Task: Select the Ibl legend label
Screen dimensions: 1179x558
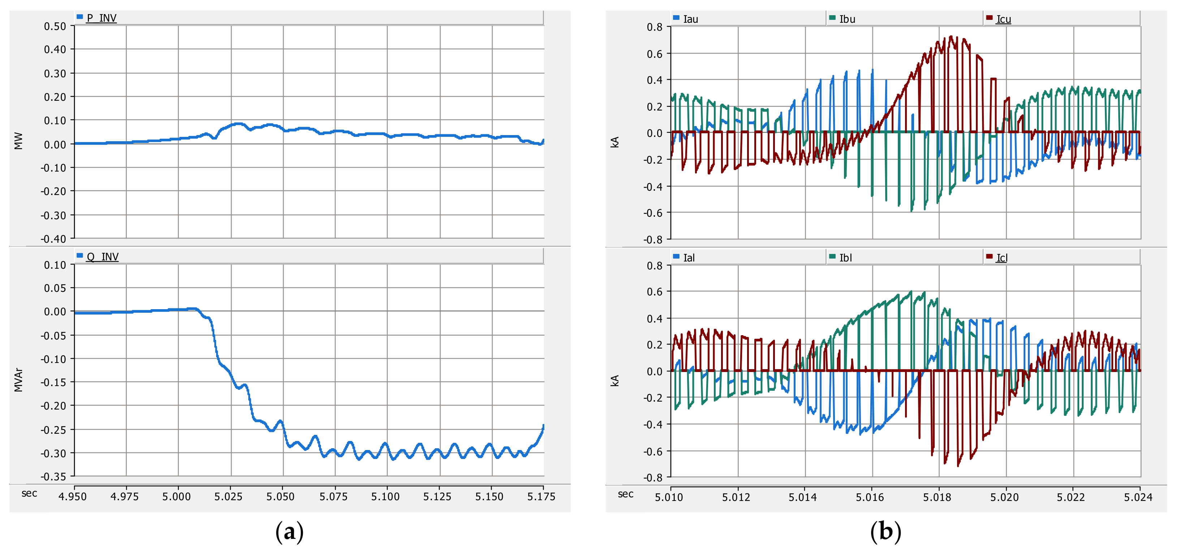Action: pyautogui.click(x=845, y=258)
